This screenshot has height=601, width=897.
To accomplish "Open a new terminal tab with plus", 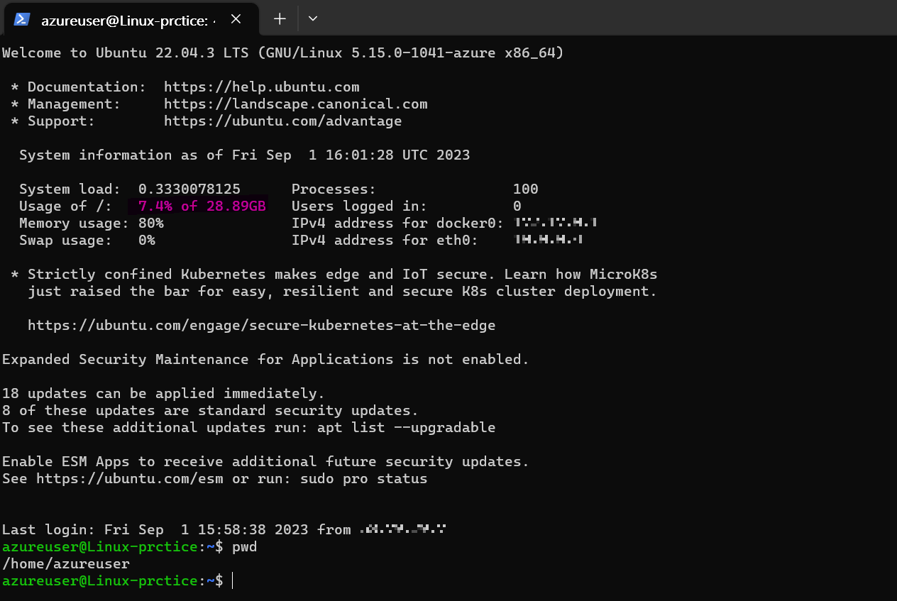I will pos(280,19).
